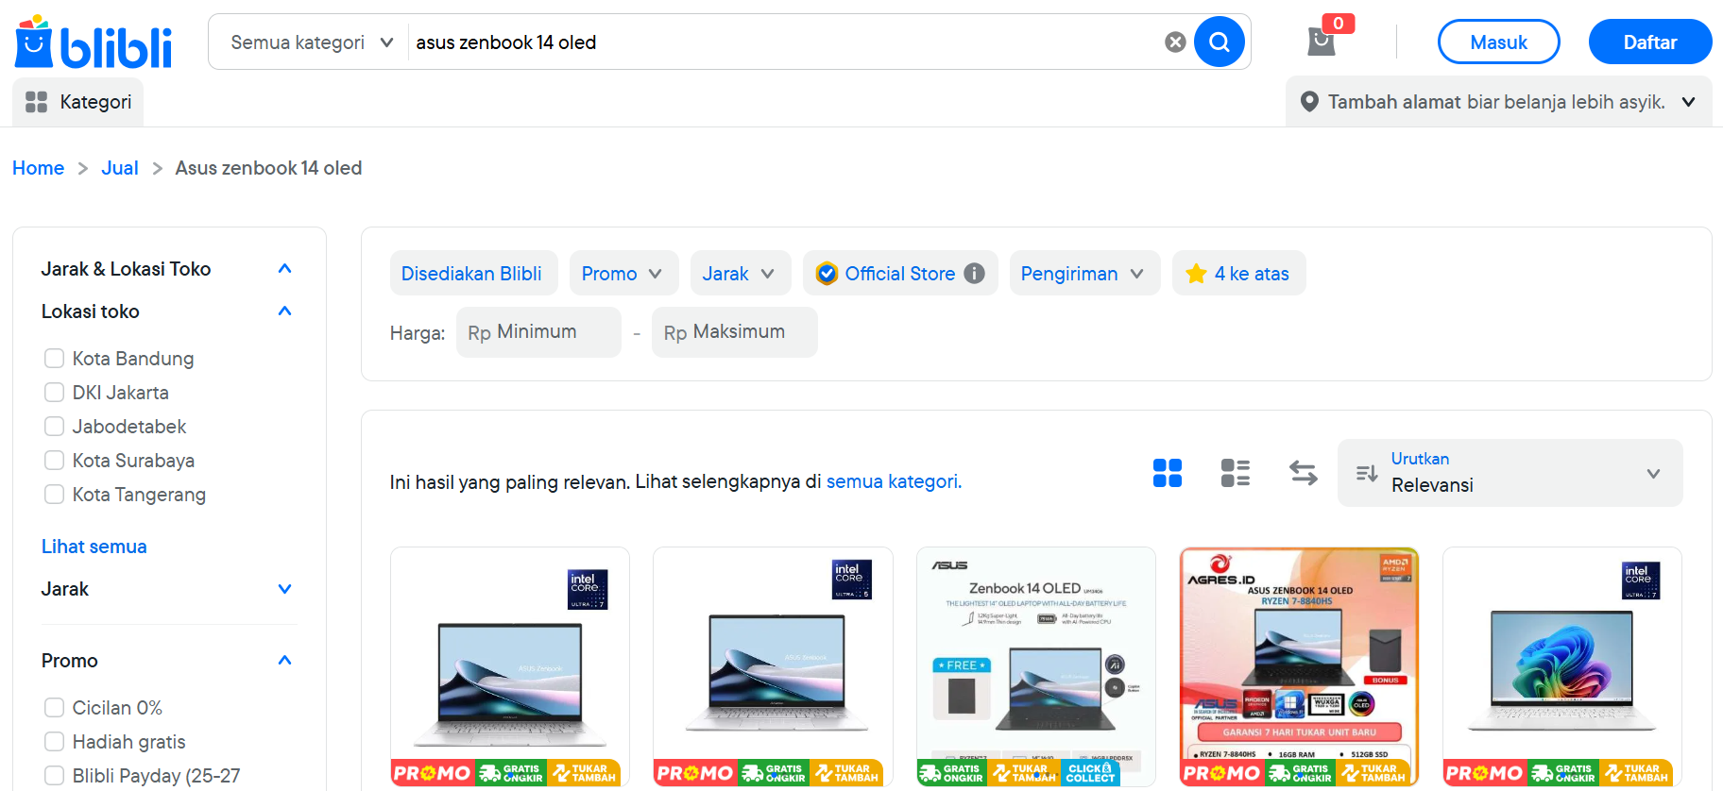Go to Home breadcrumb
1723x791 pixels.
(x=38, y=168)
